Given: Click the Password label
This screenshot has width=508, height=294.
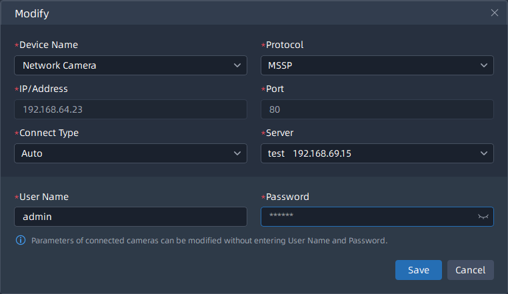Looking at the screenshot, I should pyautogui.click(x=287, y=197).
